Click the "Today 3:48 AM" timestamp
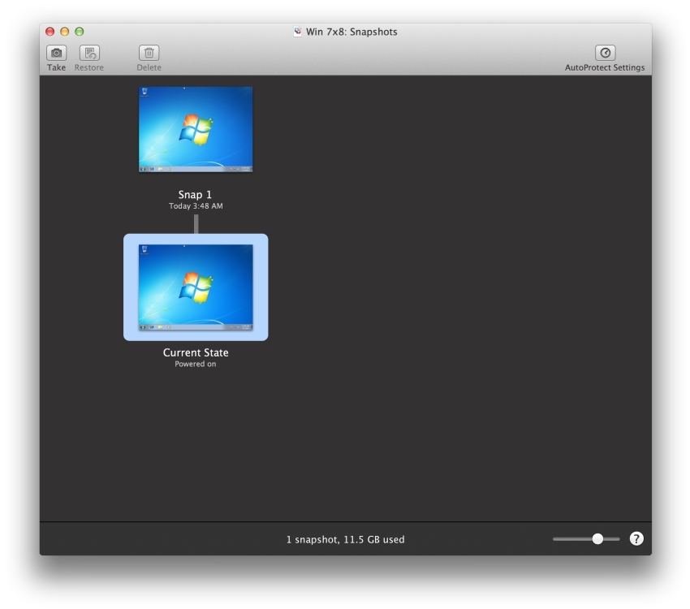This screenshot has height=609, width=690. pyautogui.click(x=196, y=206)
